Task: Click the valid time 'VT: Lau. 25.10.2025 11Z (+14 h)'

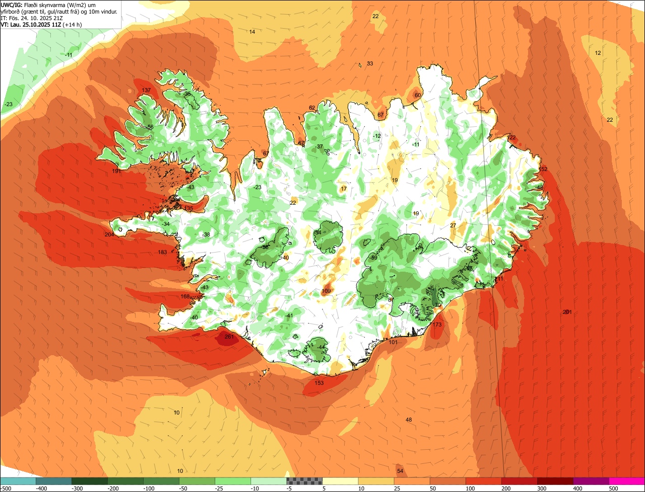Action: tap(41, 24)
